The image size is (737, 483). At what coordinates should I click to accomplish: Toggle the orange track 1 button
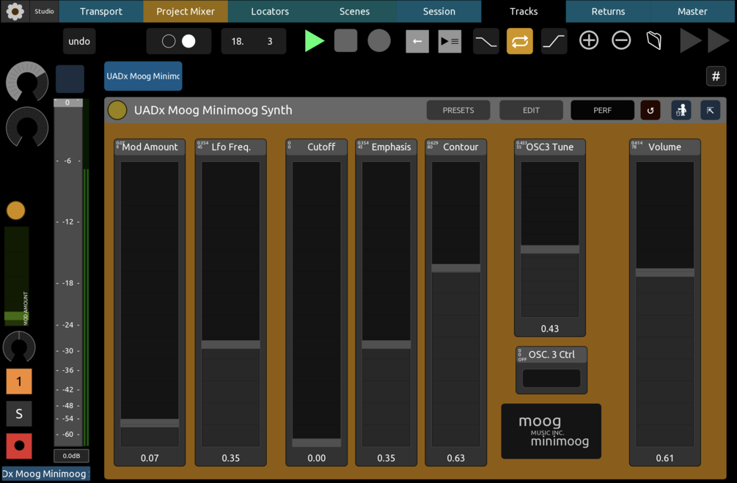[x=19, y=381]
